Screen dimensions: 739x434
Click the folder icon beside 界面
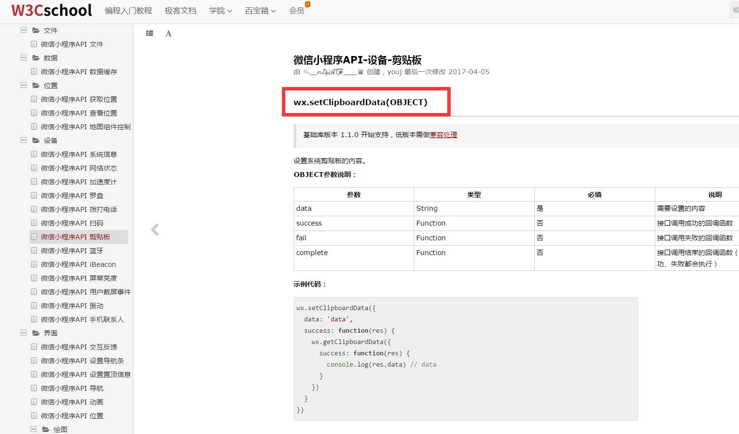(36, 333)
